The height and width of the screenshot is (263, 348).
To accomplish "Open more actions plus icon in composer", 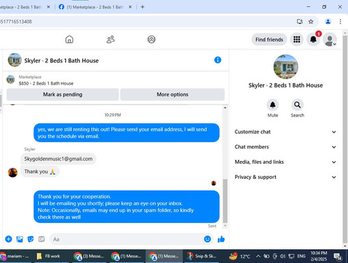I will click(x=8, y=239).
